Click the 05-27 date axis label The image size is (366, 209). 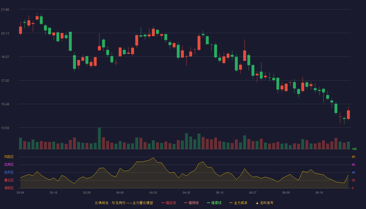pos(253,193)
